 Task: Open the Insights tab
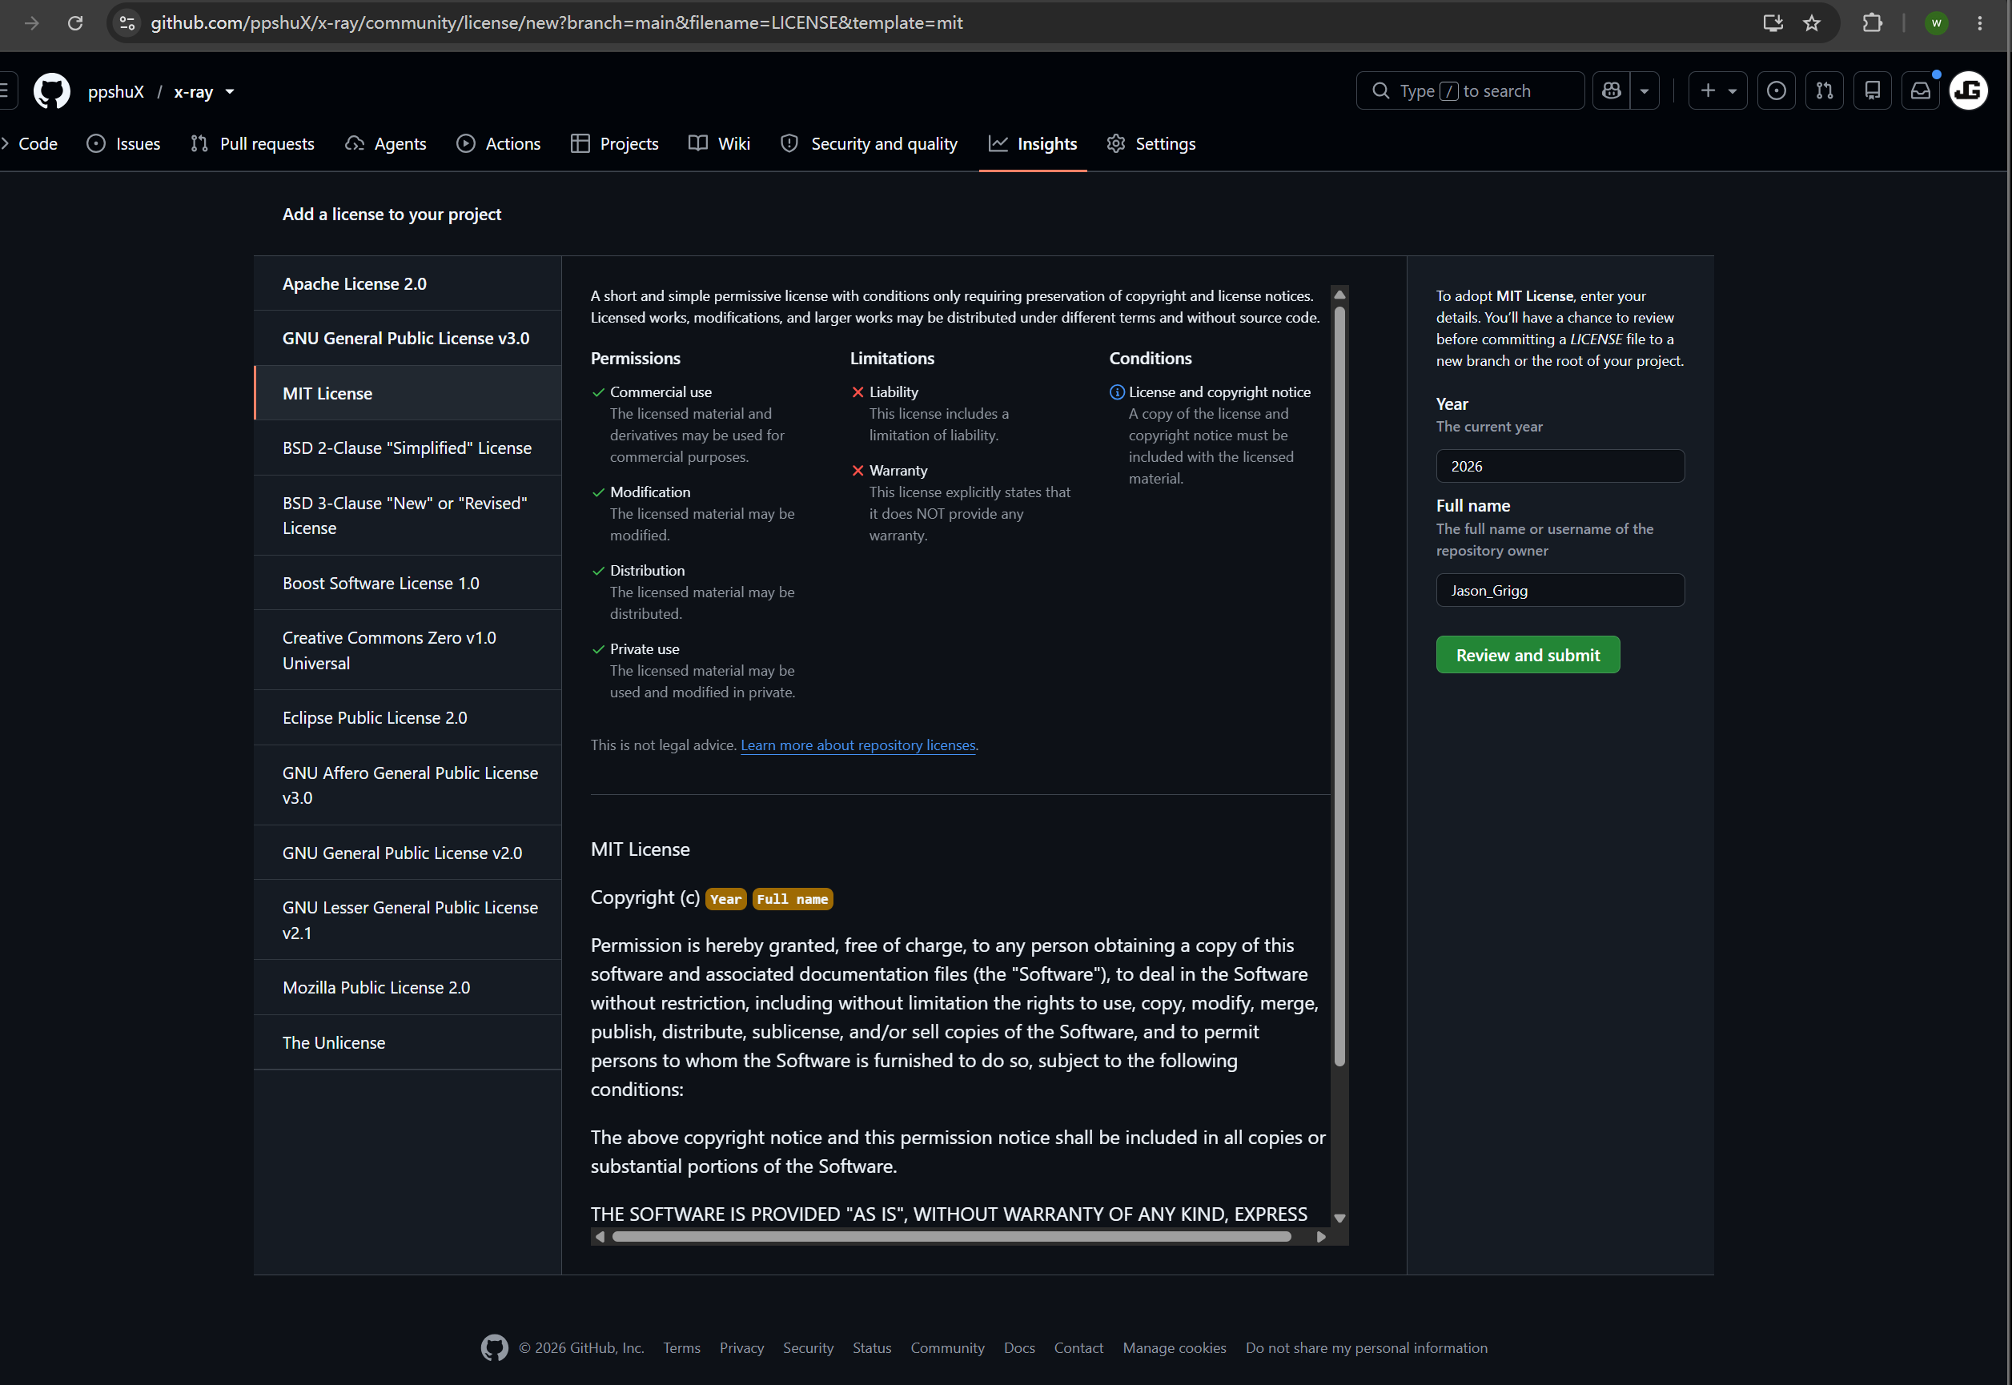click(1033, 144)
